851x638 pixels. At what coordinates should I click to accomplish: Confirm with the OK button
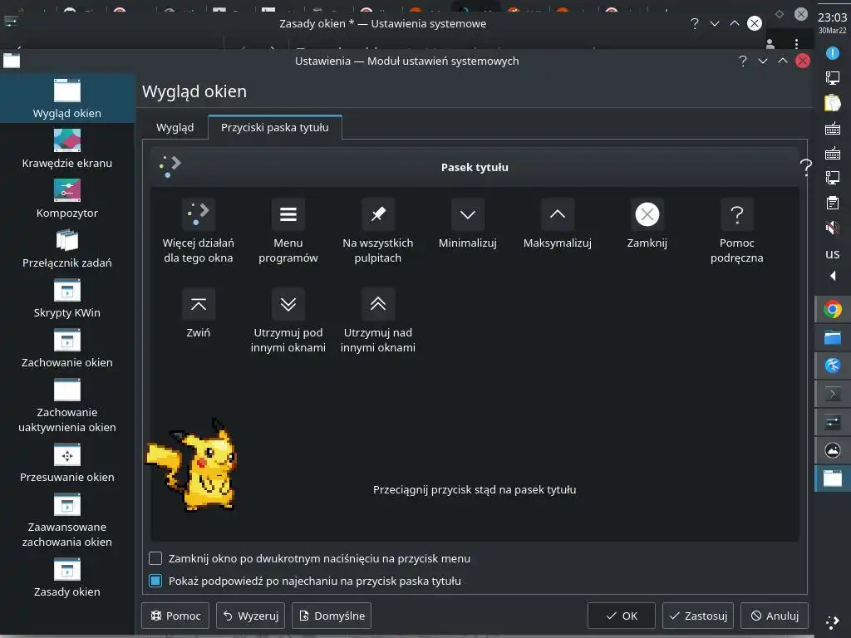click(x=622, y=616)
